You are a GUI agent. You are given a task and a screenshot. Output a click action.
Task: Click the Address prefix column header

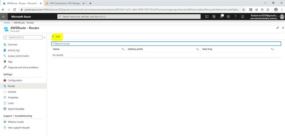pyautogui.click(x=135, y=49)
